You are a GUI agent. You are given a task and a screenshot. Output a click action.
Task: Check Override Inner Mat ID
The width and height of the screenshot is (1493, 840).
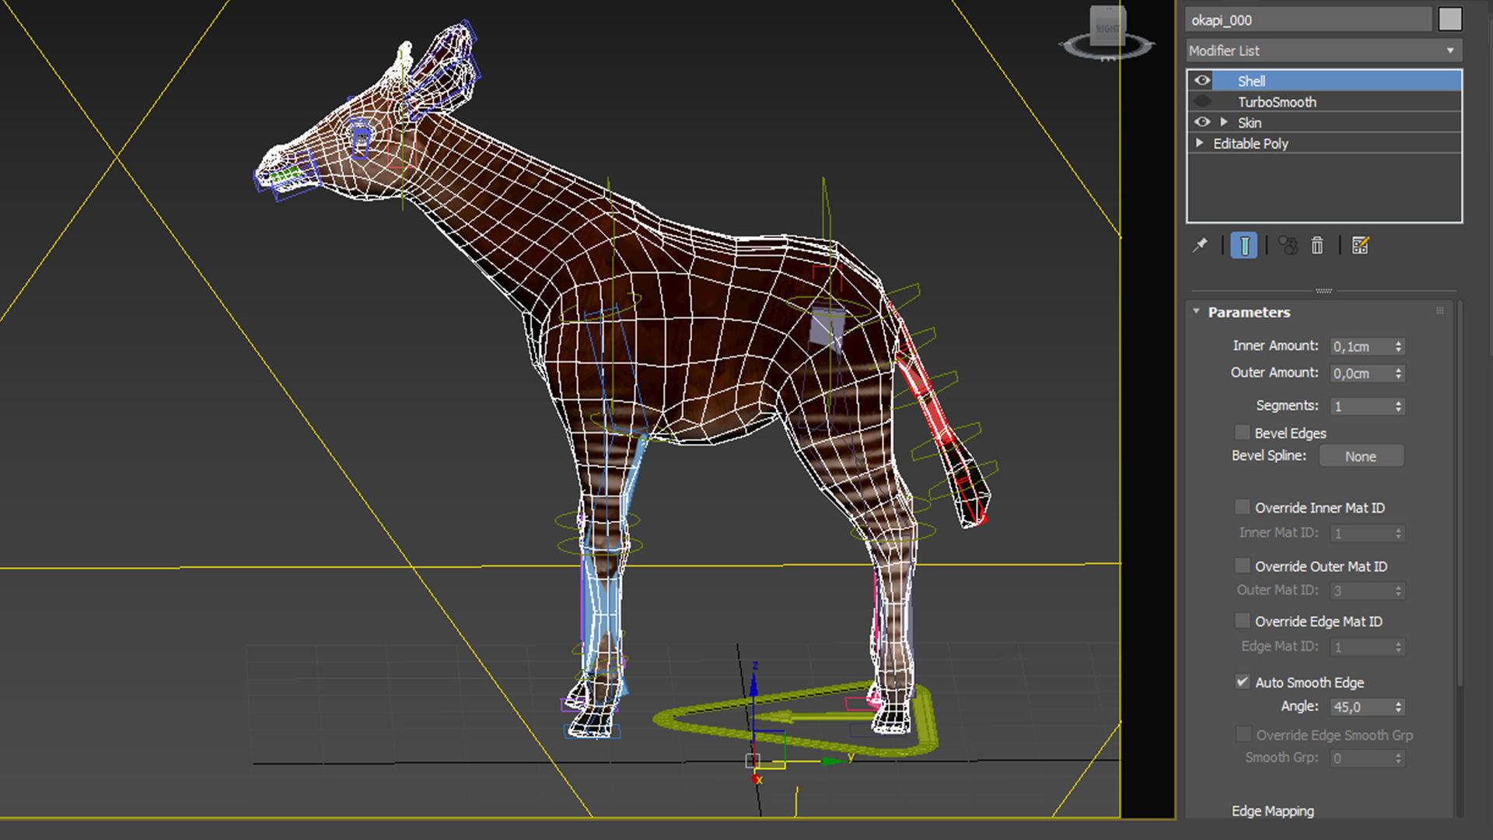(x=1243, y=507)
